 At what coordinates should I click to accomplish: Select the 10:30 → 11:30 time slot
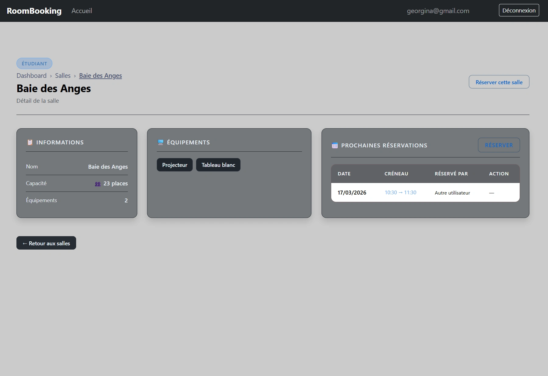[x=400, y=193]
